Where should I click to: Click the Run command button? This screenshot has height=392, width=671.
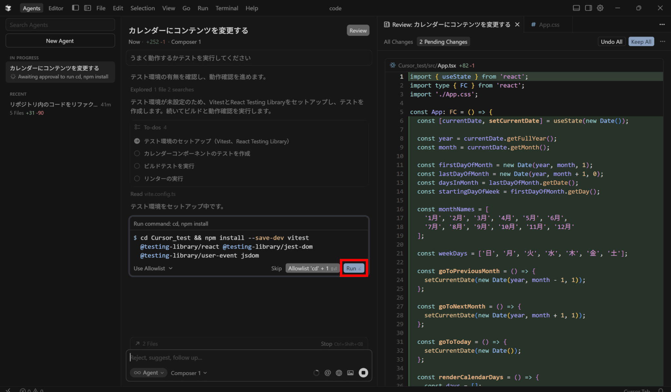click(354, 268)
